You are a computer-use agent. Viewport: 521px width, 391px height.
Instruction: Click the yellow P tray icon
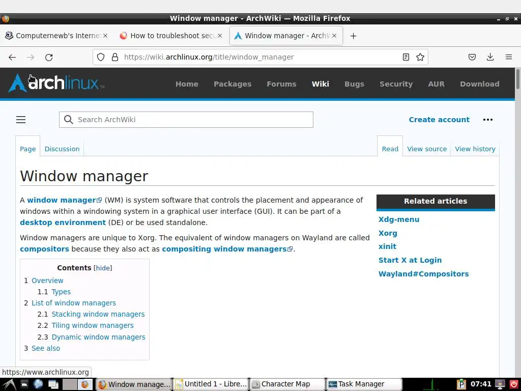(461, 384)
